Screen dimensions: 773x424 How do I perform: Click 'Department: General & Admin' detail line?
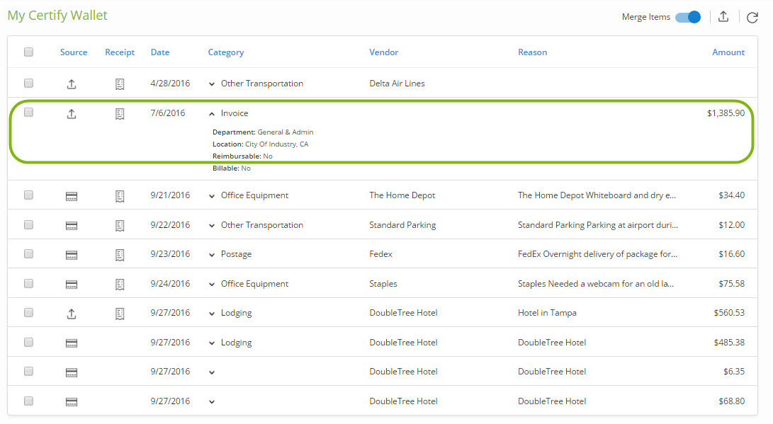coord(263,132)
